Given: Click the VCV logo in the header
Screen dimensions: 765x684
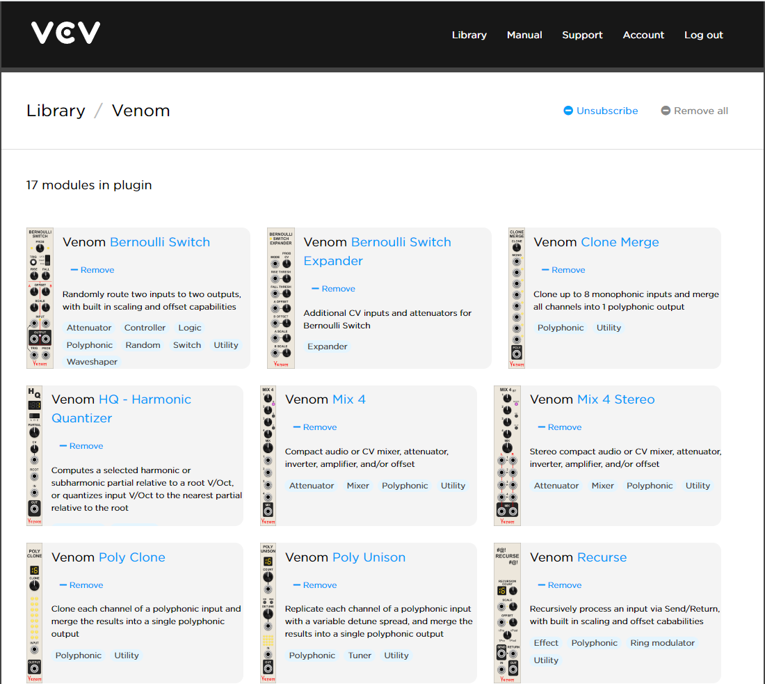Looking at the screenshot, I should (65, 33).
